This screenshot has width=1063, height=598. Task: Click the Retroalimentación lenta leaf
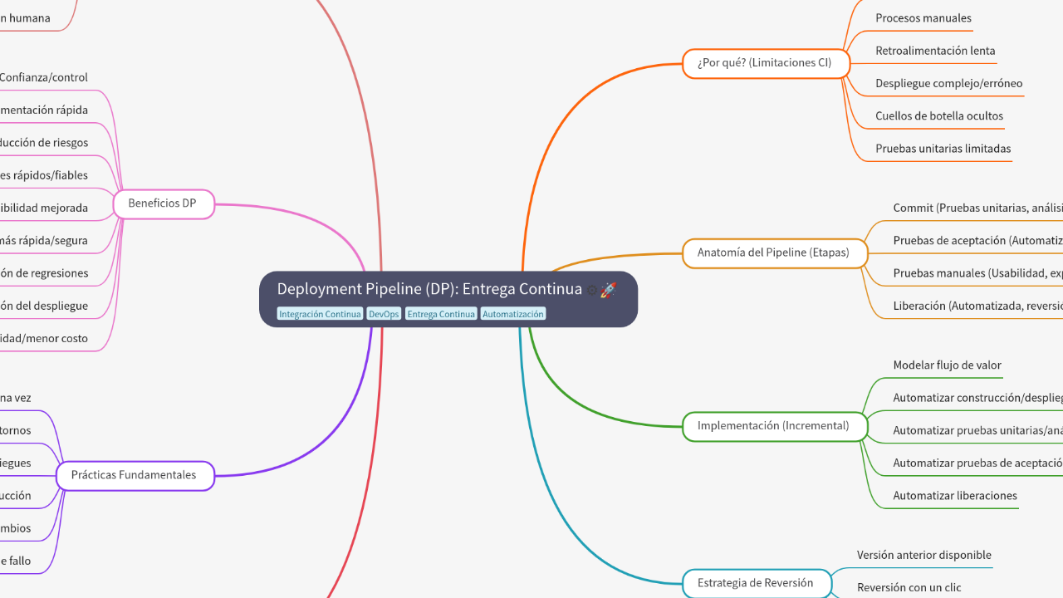pyautogui.click(x=935, y=51)
